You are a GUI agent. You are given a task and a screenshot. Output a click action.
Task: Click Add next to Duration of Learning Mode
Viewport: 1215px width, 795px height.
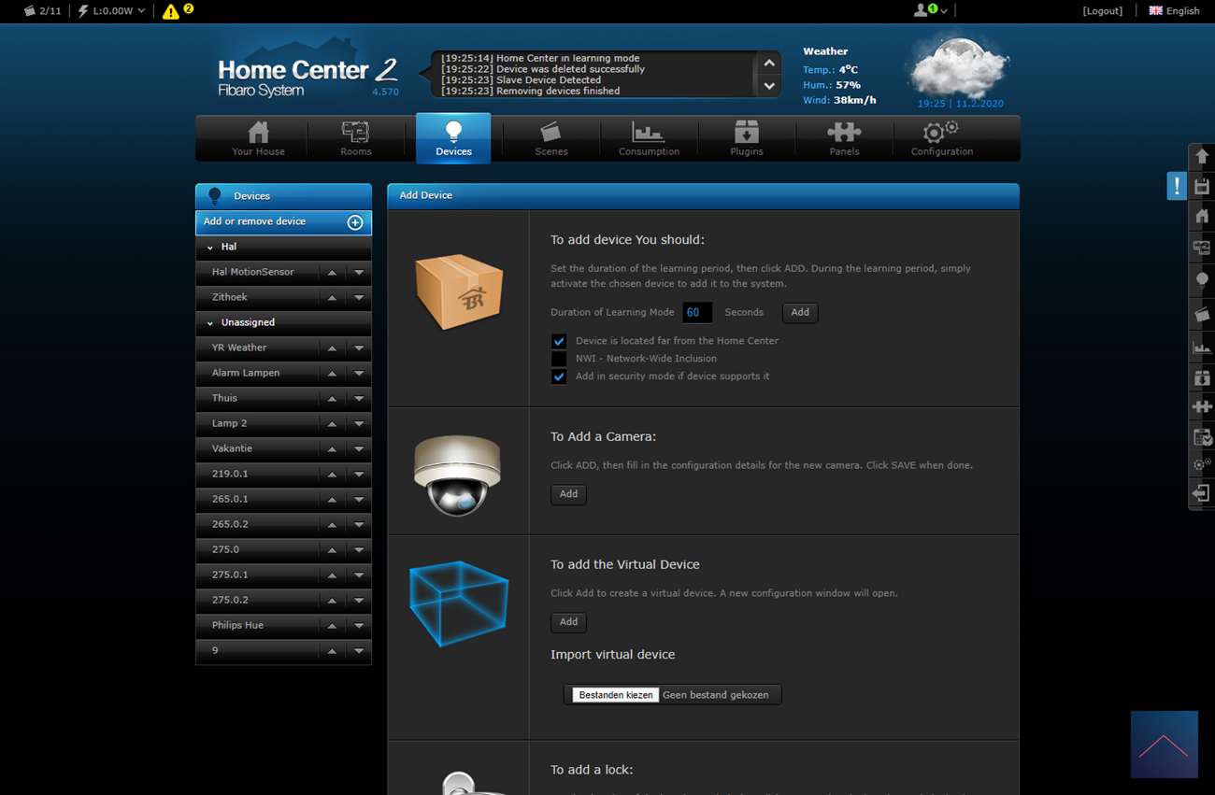click(800, 313)
